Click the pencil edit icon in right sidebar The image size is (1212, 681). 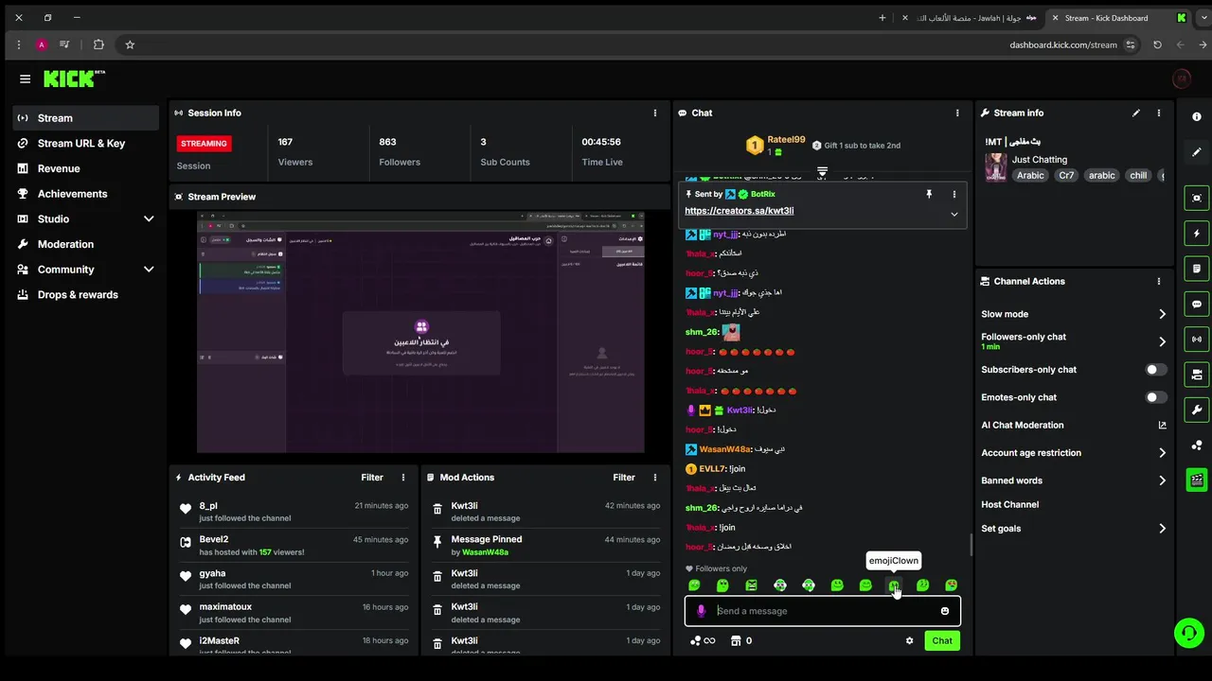[x=1197, y=151]
